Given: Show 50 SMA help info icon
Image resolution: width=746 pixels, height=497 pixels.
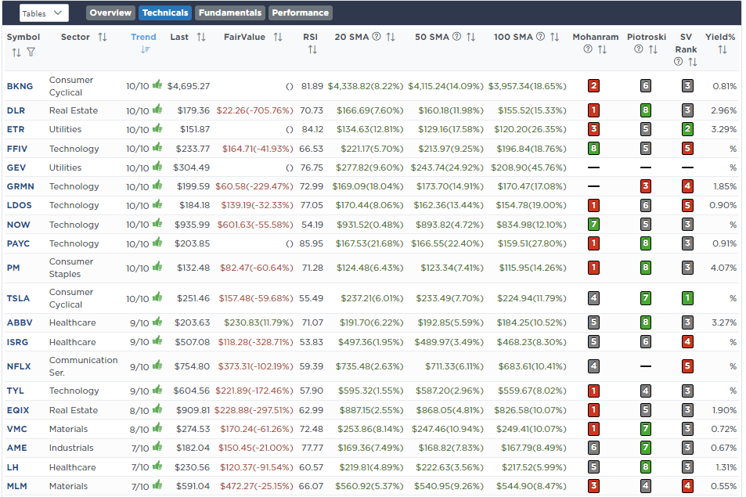Looking at the screenshot, I should (x=456, y=37).
